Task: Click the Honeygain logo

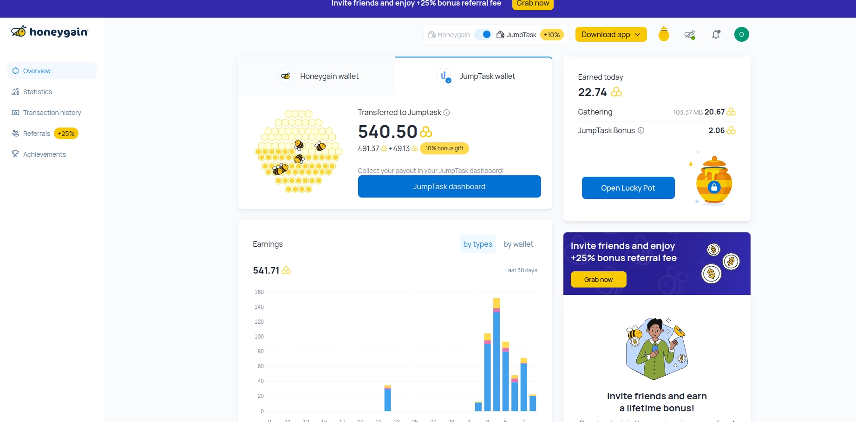Action: tap(50, 32)
